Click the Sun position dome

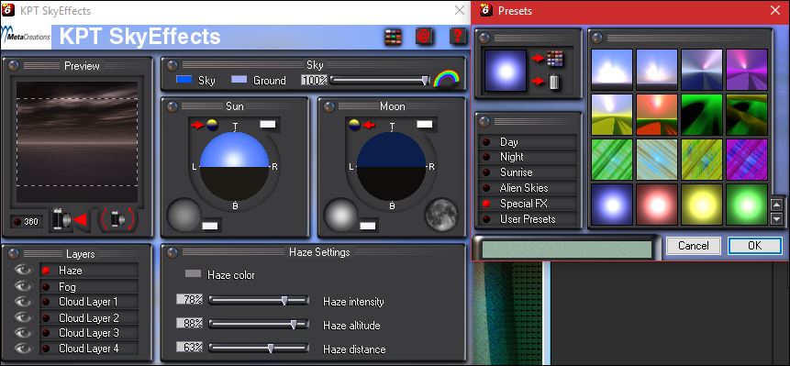click(x=235, y=167)
